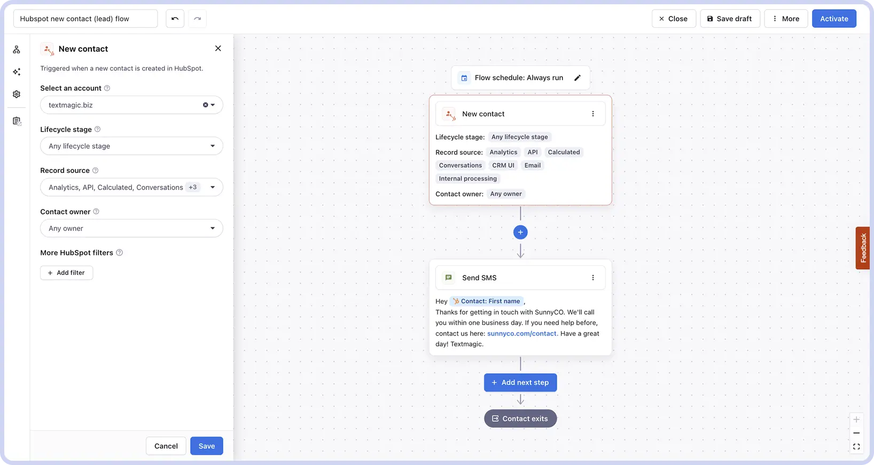Clear the textmagic.biz account selection

pyautogui.click(x=205, y=105)
